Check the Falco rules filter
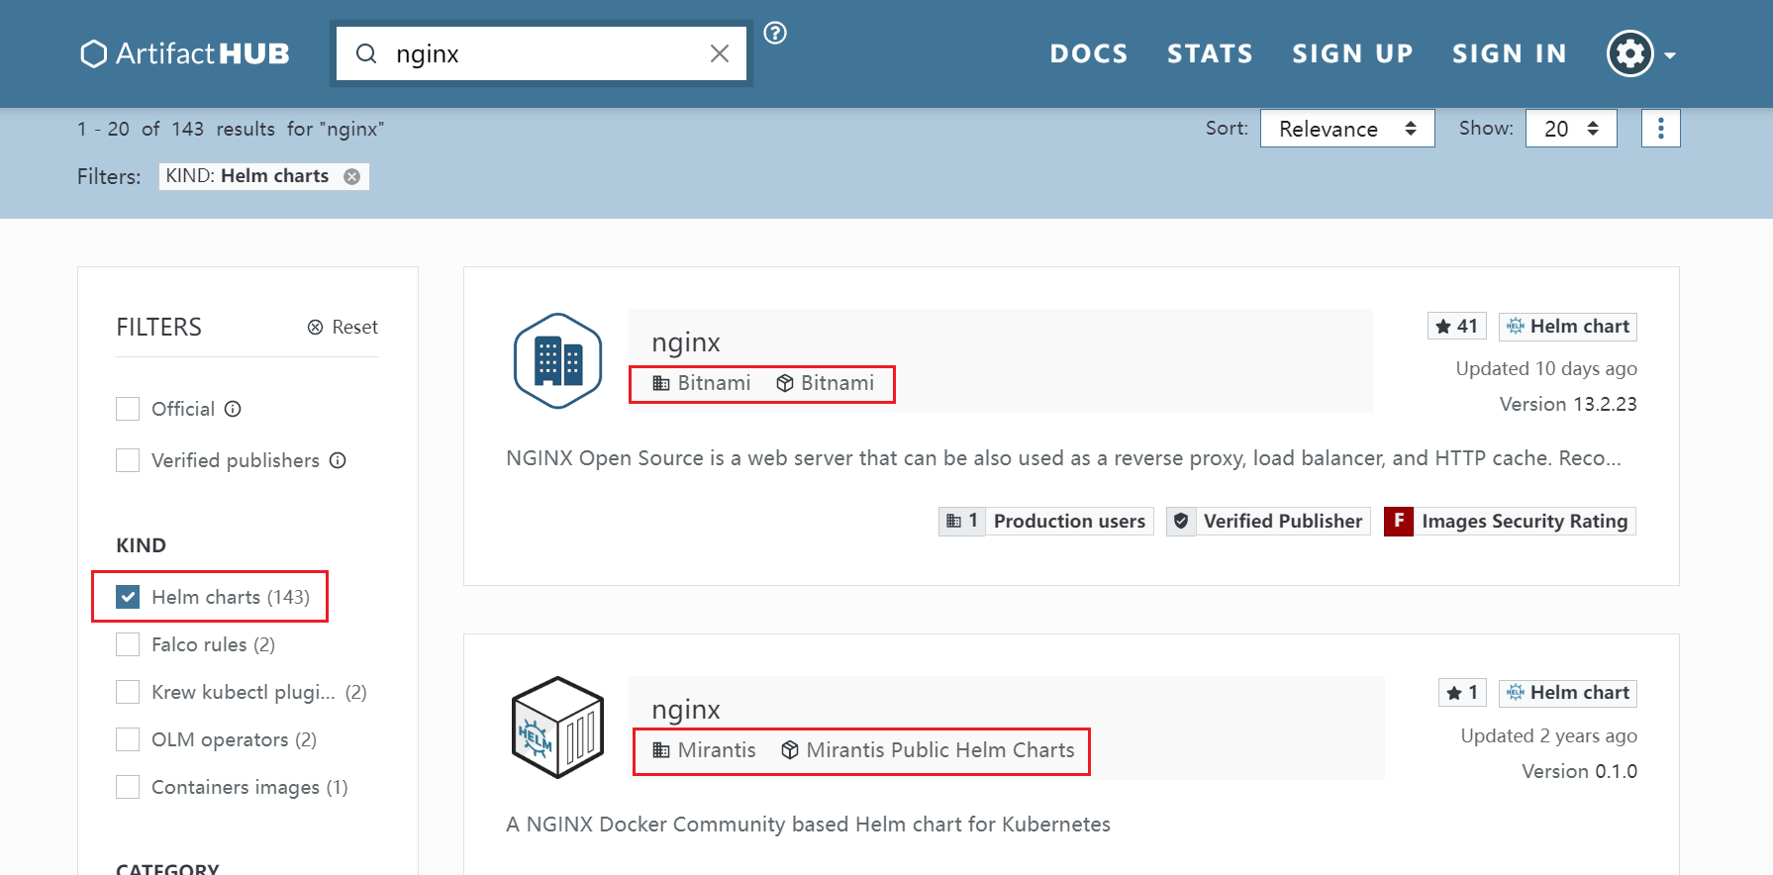The height and width of the screenshot is (875, 1773). coord(128,644)
